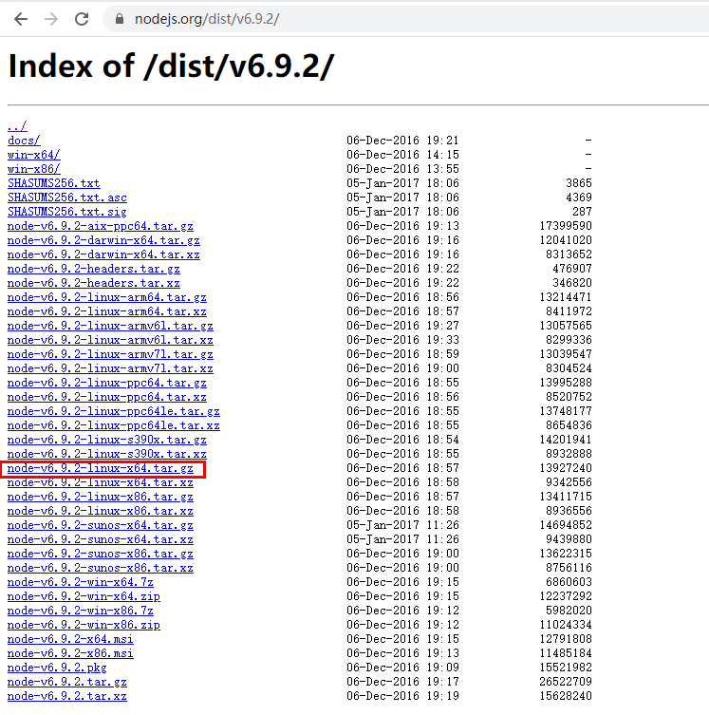Click date 05-Jan-2017 11:26 in sunos-x64.tar.gz row
The height and width of the screenshot is (715, 709).
(402, 525)
